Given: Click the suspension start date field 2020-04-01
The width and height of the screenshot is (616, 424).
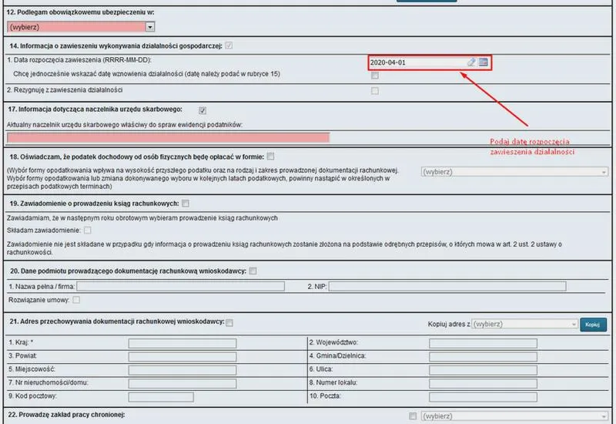Looking at the screenshot, I should pos(417,62).
